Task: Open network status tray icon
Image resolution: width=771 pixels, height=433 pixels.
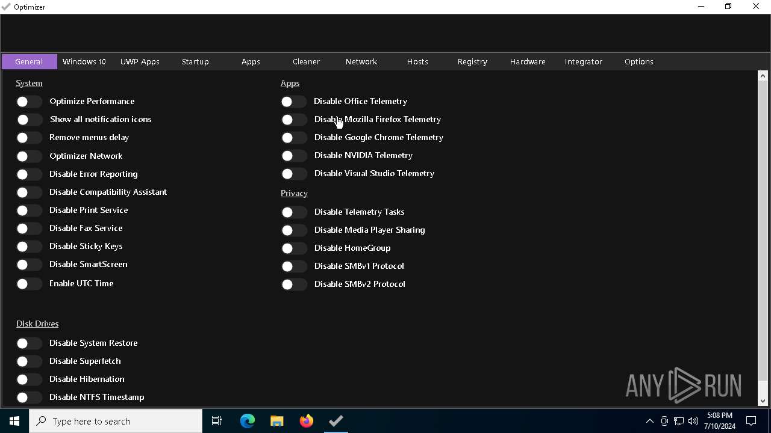Action: tap(679, 421)
